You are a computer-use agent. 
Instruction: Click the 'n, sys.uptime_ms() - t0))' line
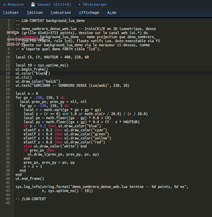[x=67, y=191]
